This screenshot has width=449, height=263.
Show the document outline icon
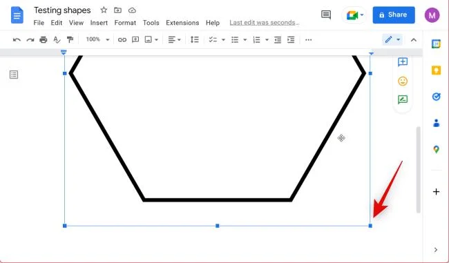(14, 75)
